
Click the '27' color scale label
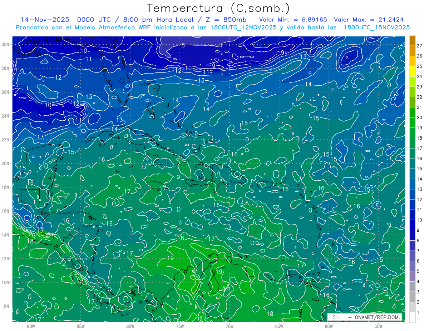(420, 45)
